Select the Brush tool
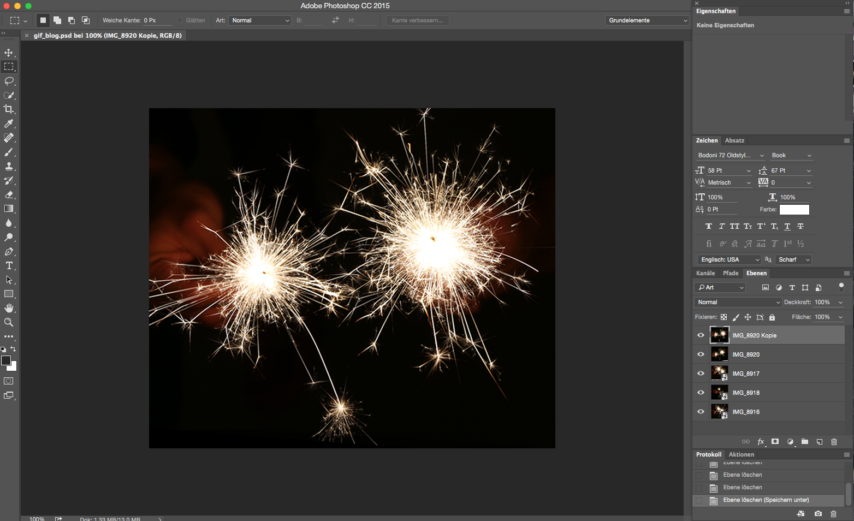The height and width of the screenshot is (521, 854). (x=9, y=152)
